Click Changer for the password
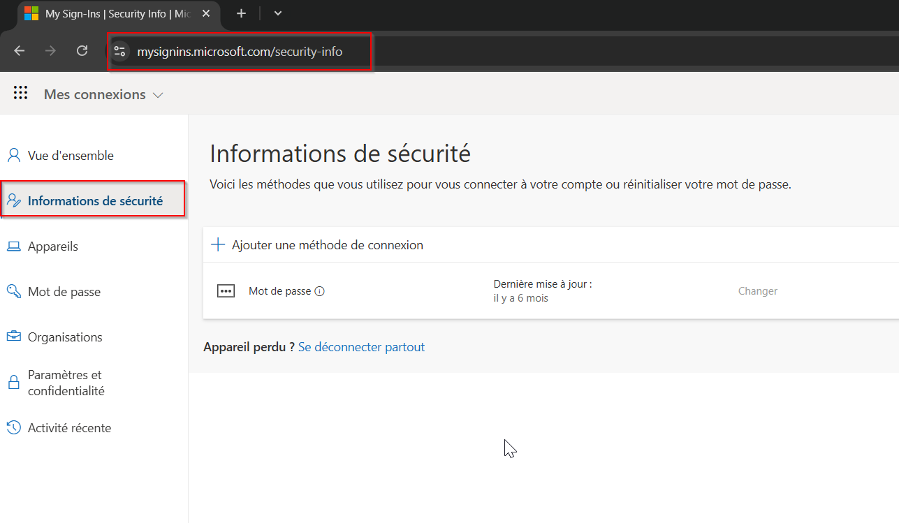 758,291
